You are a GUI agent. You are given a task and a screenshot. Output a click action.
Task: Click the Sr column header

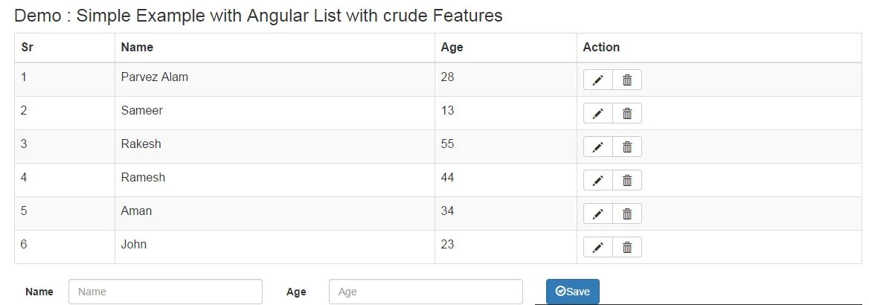click(28, 47)
